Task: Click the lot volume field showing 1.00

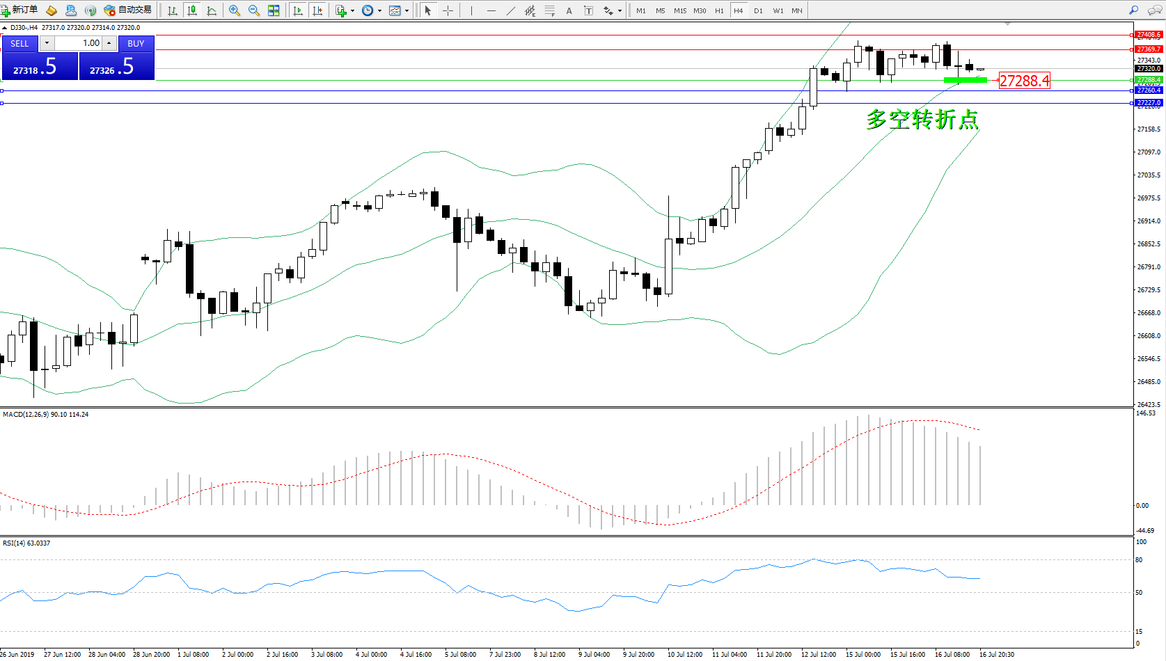Action: pyautogui.click(x=79, y=43)
